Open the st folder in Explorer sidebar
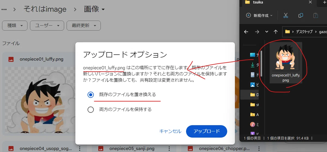 click(x=254, y=104)
